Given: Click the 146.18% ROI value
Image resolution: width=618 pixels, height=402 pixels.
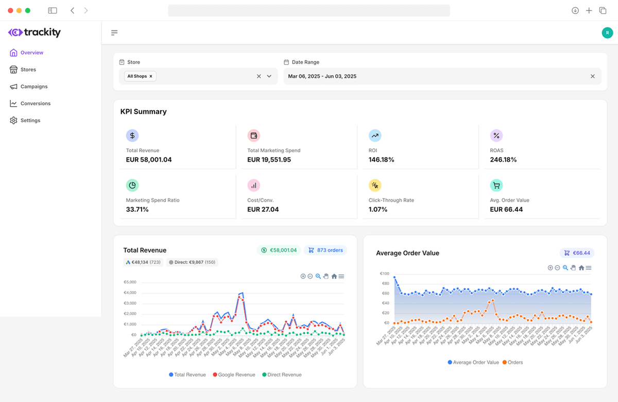Looking at the screenshot, I should point(382,160).
